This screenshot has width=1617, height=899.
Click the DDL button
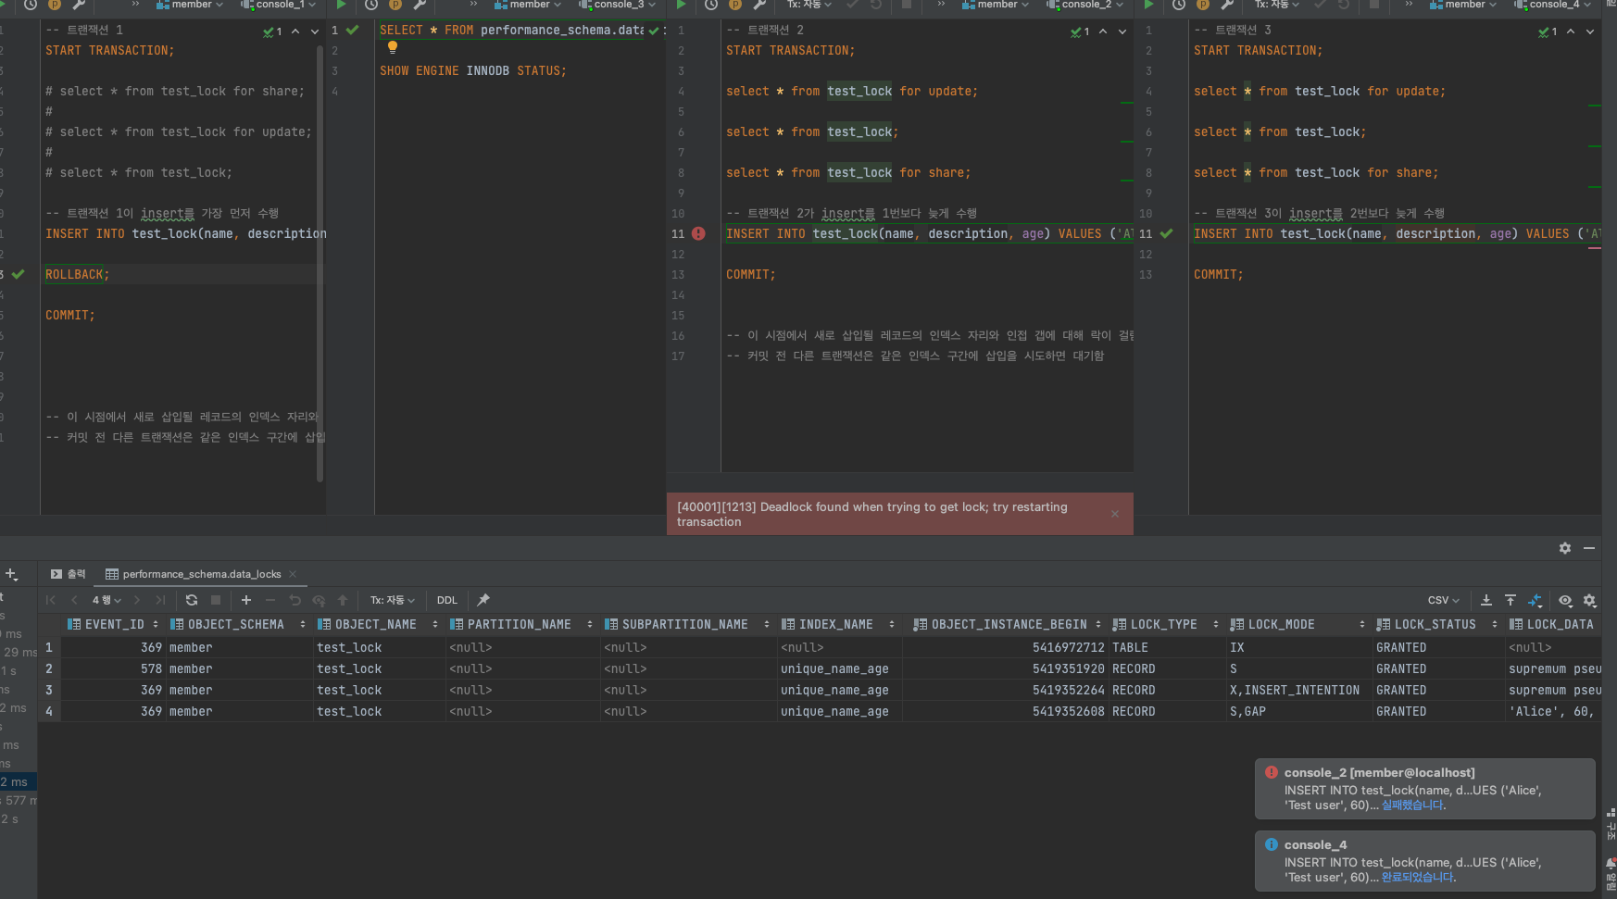[447, 600]
